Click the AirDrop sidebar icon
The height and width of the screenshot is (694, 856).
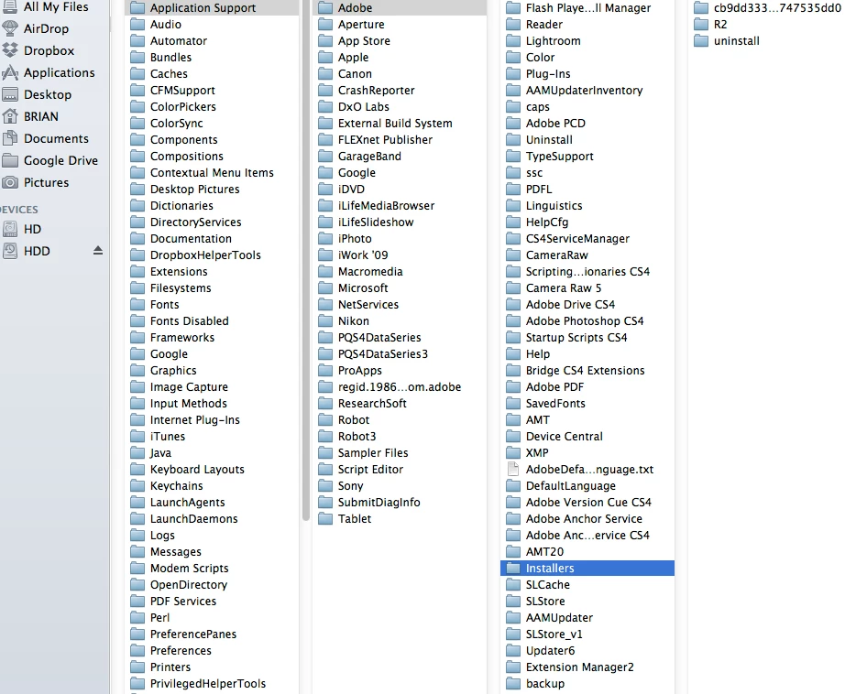(x=10, y=29)
